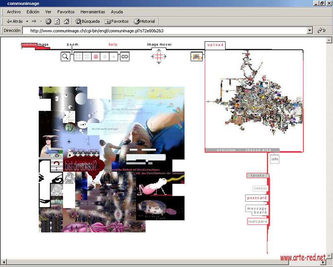333x267 pixels.
Task: Select the last, smallest zoom grid level
Action: coord(114,57)
